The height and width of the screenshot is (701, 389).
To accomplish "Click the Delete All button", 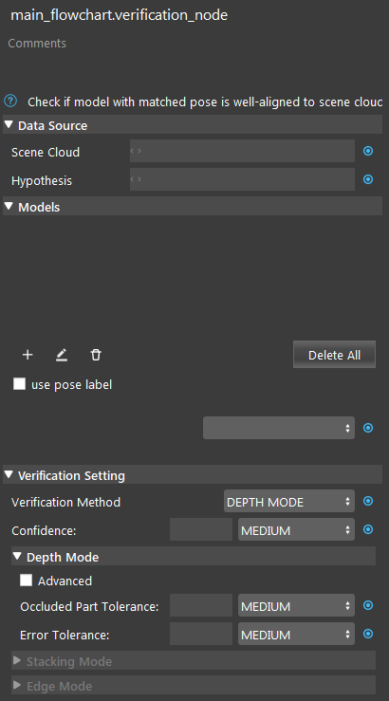I will pyautogui.click(x=334, y=355).
